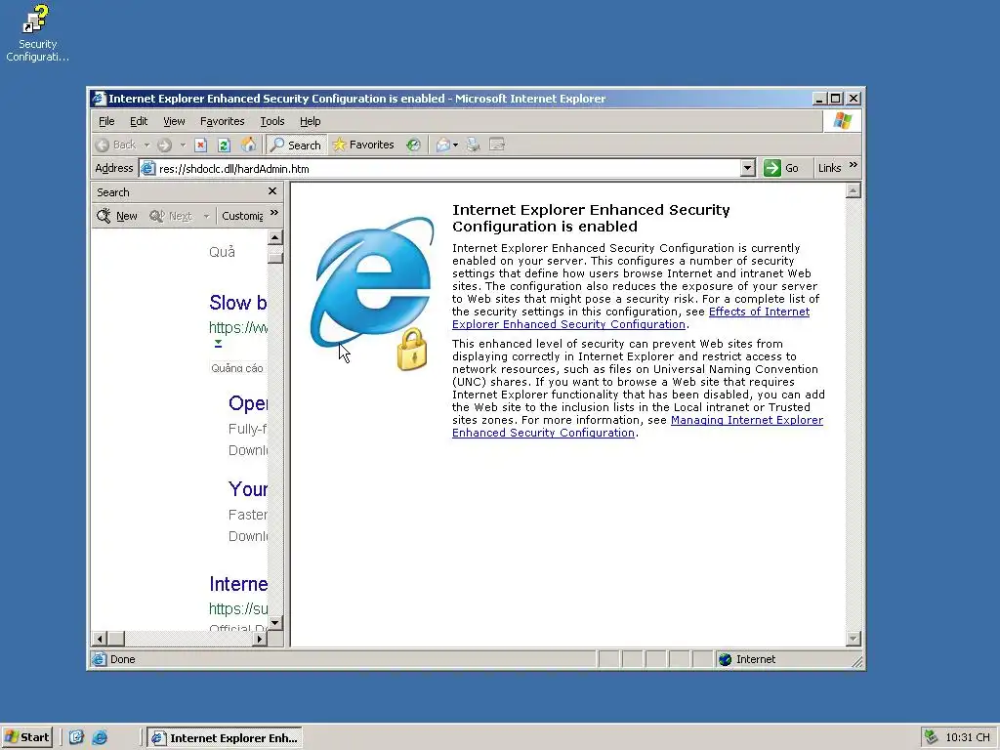Image resolution: width=1000 pixels, height=750 pixels.
Task: Open the small dropdown arrow under the https://w result
Action: point(218,344)
